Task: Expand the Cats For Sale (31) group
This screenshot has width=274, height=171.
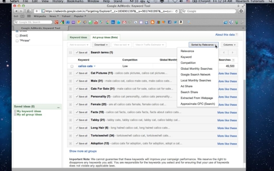Action: point(70,89)
